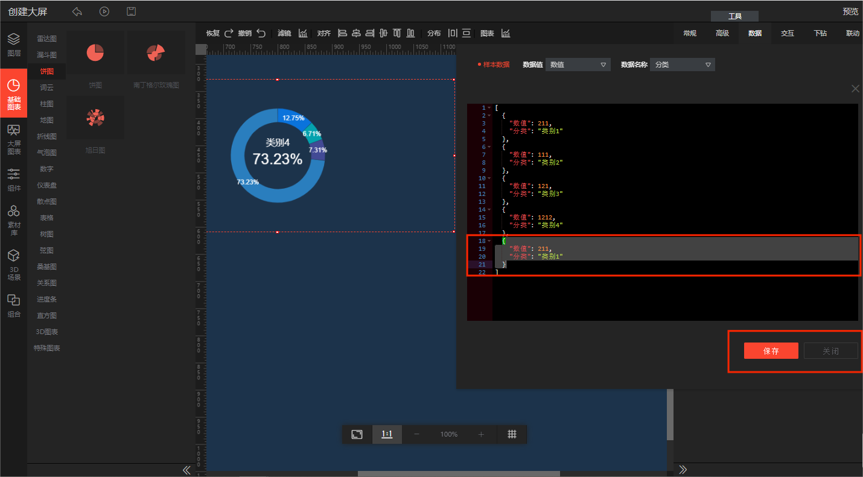Switch to the 联动 tab

click(x=852, y=33)
